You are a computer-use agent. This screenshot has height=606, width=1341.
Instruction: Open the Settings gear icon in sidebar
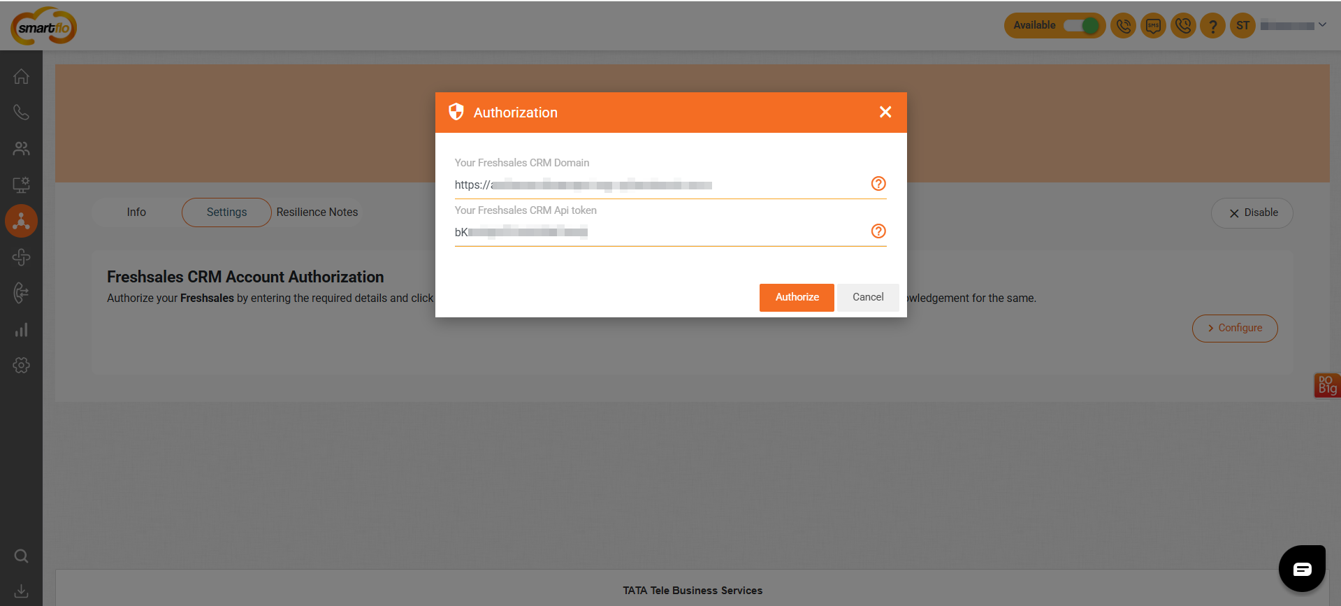tap(21, 365)
